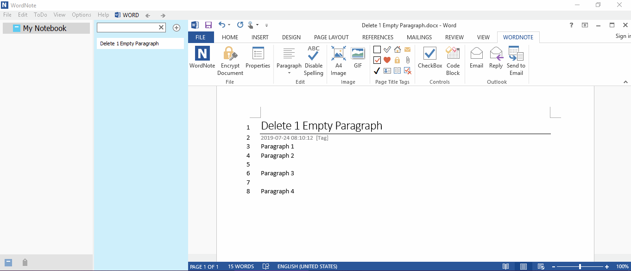631x271 pixels.
Task: Insert a CheckBox control
Action: click(430, 58)
